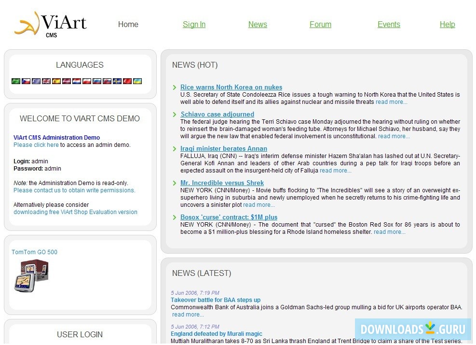Click 'Please contact us to obtain write permissions'

[x=74, y=190]
